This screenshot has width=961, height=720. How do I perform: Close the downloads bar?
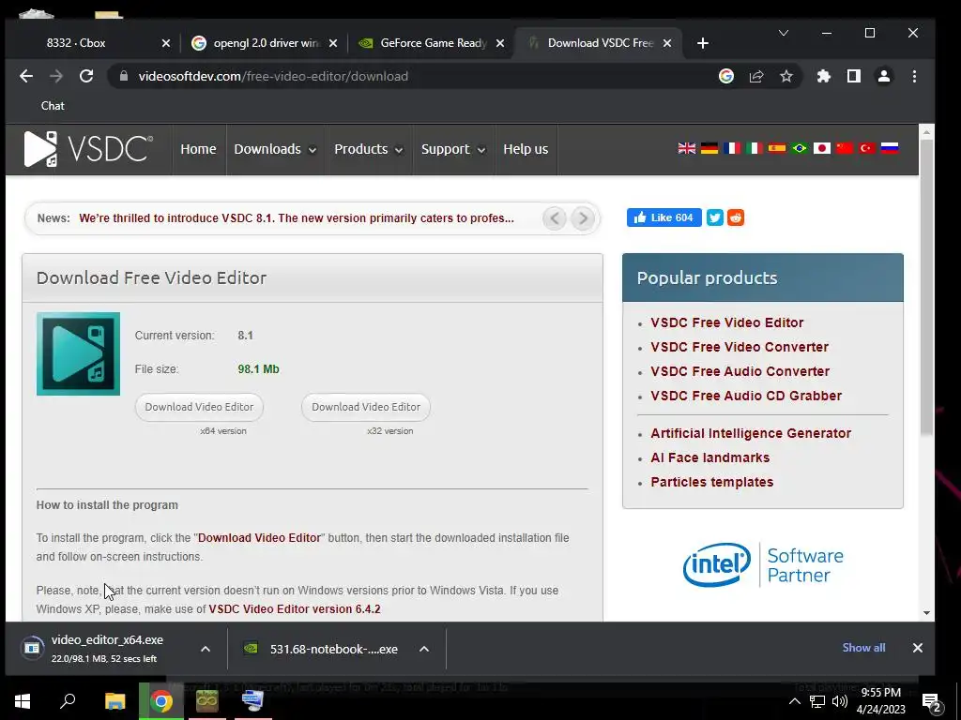click(918, 648)
